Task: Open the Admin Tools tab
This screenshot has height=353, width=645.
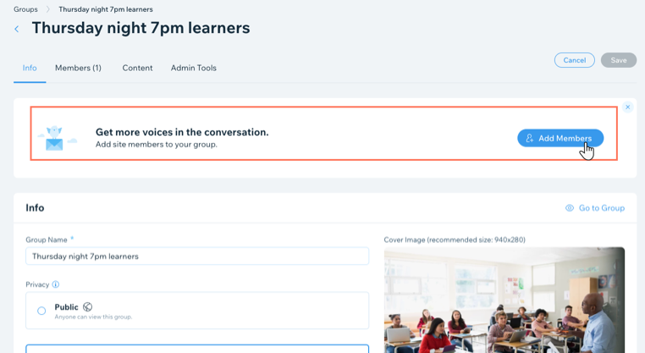Action: tap(194, 68)
